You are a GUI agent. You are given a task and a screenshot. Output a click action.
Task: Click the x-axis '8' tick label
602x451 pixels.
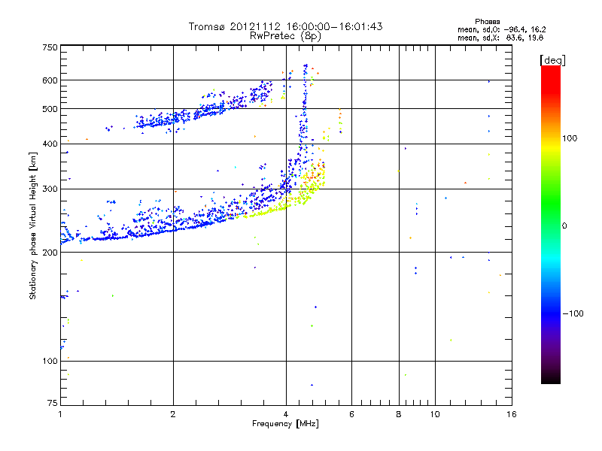(399, 414)
